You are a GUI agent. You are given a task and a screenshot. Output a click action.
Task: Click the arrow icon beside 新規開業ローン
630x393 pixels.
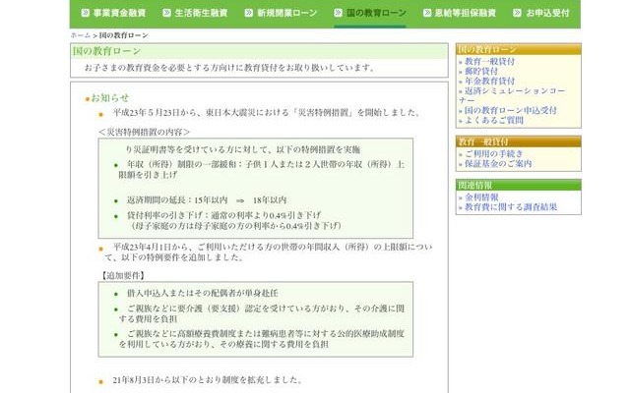coord(249,13)
